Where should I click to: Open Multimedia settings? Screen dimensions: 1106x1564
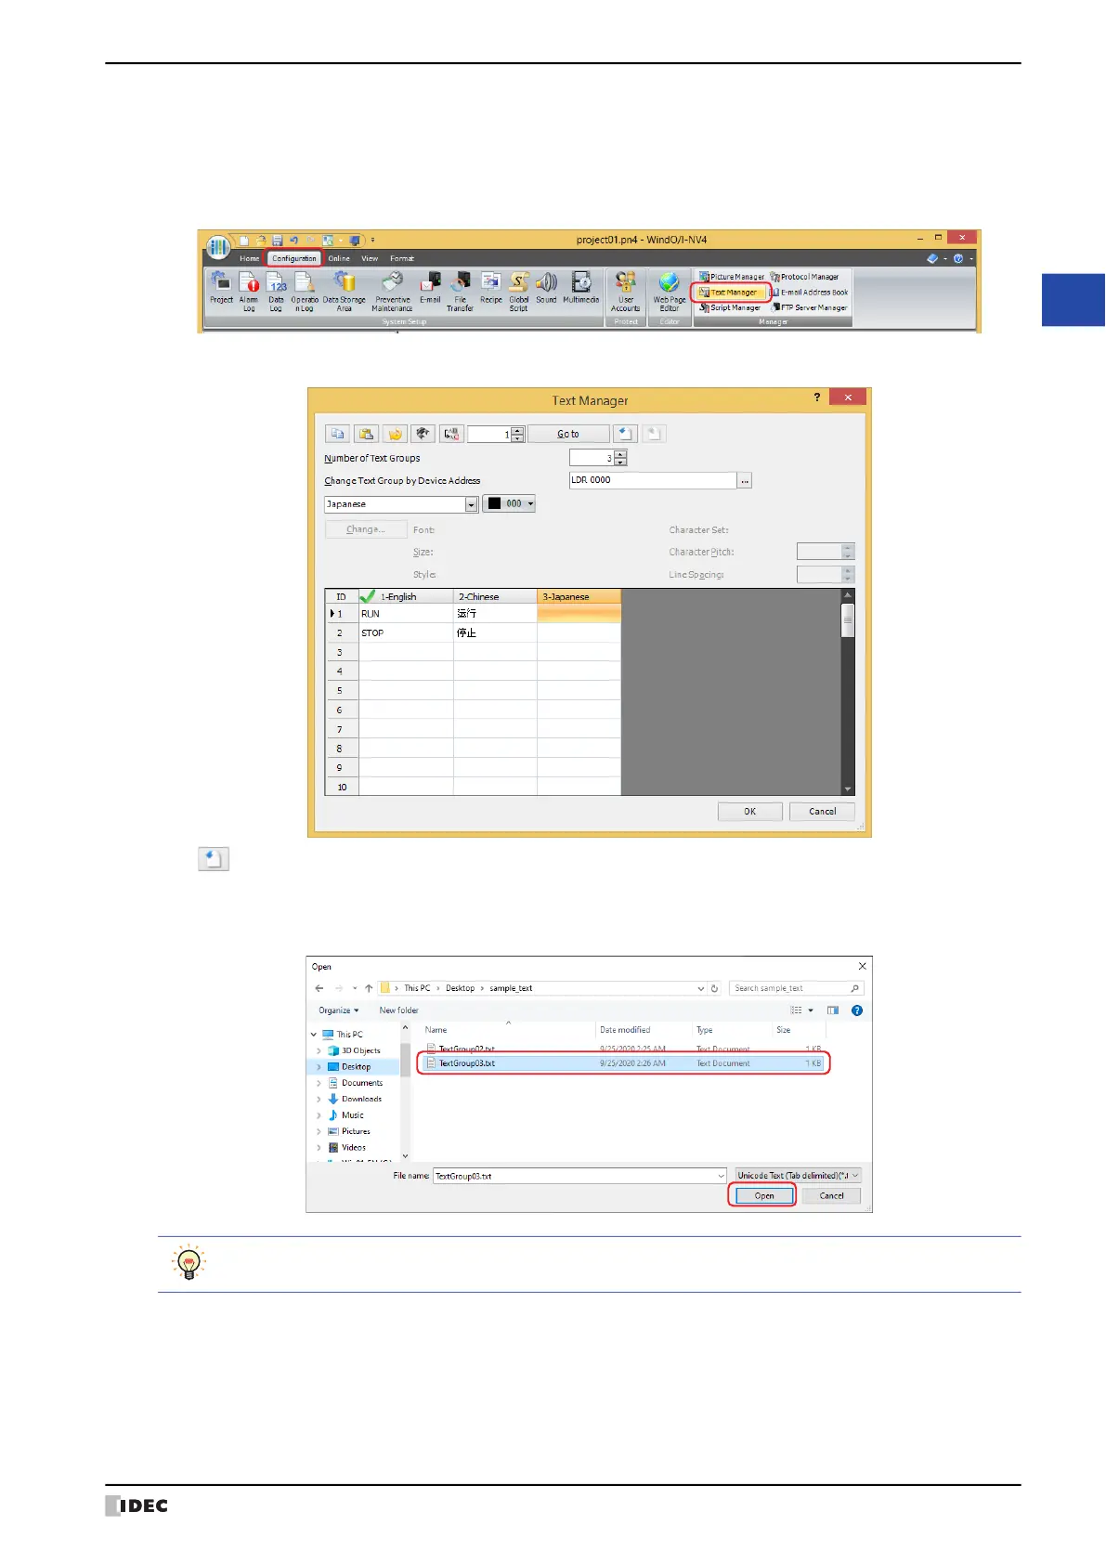click(580, 290)
